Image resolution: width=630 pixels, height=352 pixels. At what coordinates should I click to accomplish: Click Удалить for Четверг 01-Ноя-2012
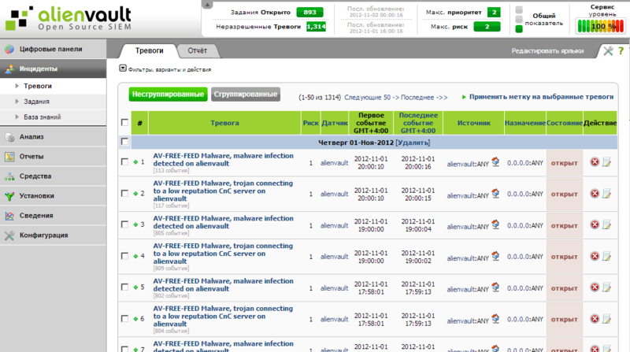coord(413,143)
